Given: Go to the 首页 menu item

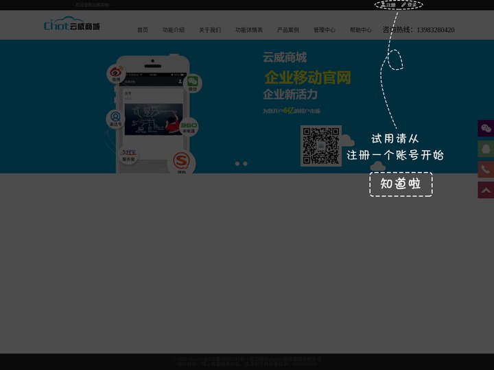Looking at the screenshot, I should click(143, 30).
